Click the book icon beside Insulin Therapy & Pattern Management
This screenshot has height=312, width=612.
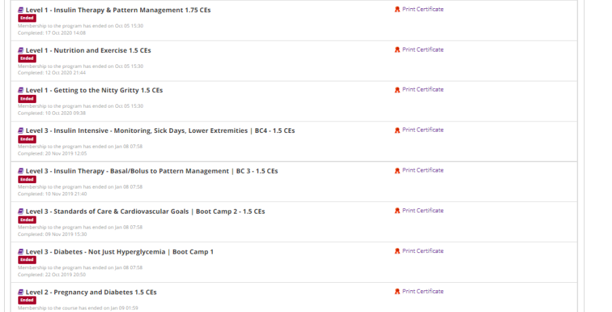click(x=21, y=10)
